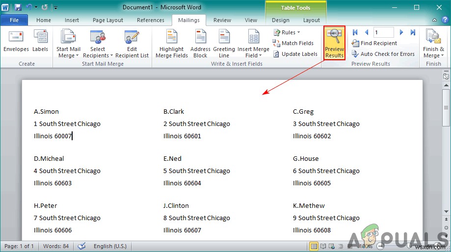Open the Undo history dropdown arrow
The width and height of the screenshot is (451, 252).
(x=36, y=7)
